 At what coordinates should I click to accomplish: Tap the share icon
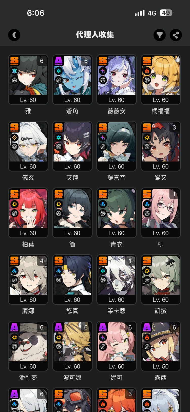coord(176,35)
